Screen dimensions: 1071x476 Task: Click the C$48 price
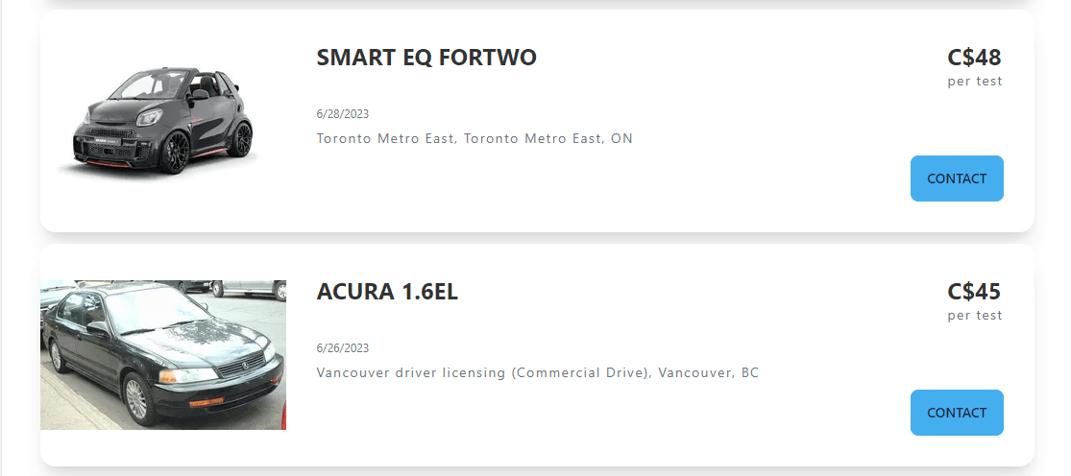[x=974, y=58]
